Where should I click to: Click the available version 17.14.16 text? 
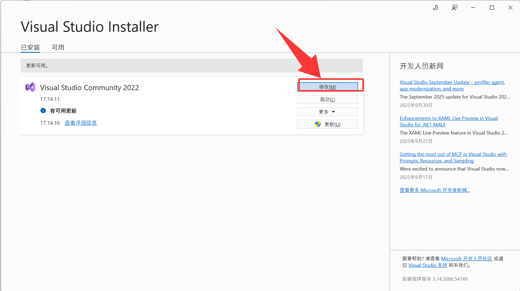[x=50, y=123]
